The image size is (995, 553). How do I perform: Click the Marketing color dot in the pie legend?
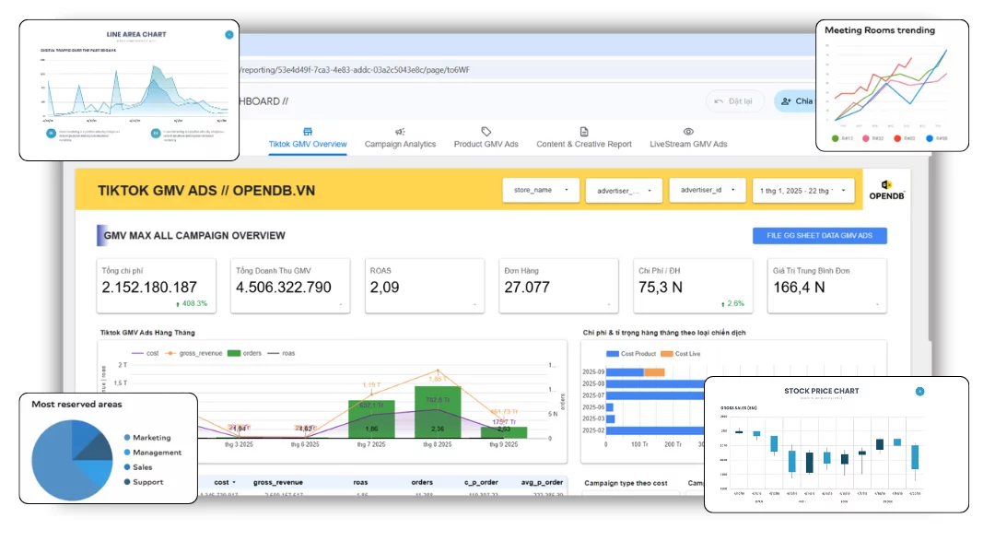click(x=127, y=438)
